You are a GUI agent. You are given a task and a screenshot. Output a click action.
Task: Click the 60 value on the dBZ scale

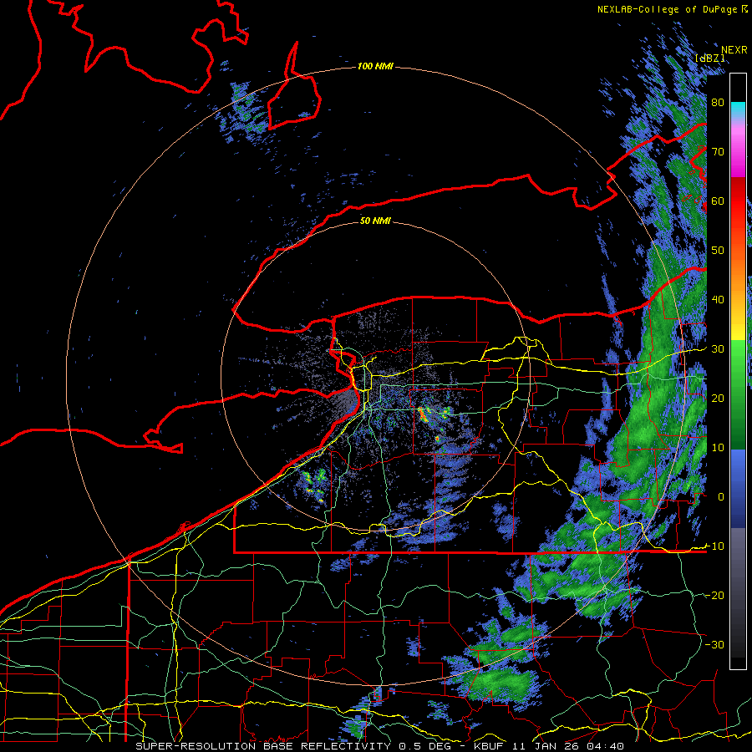[x=718, y=201]
